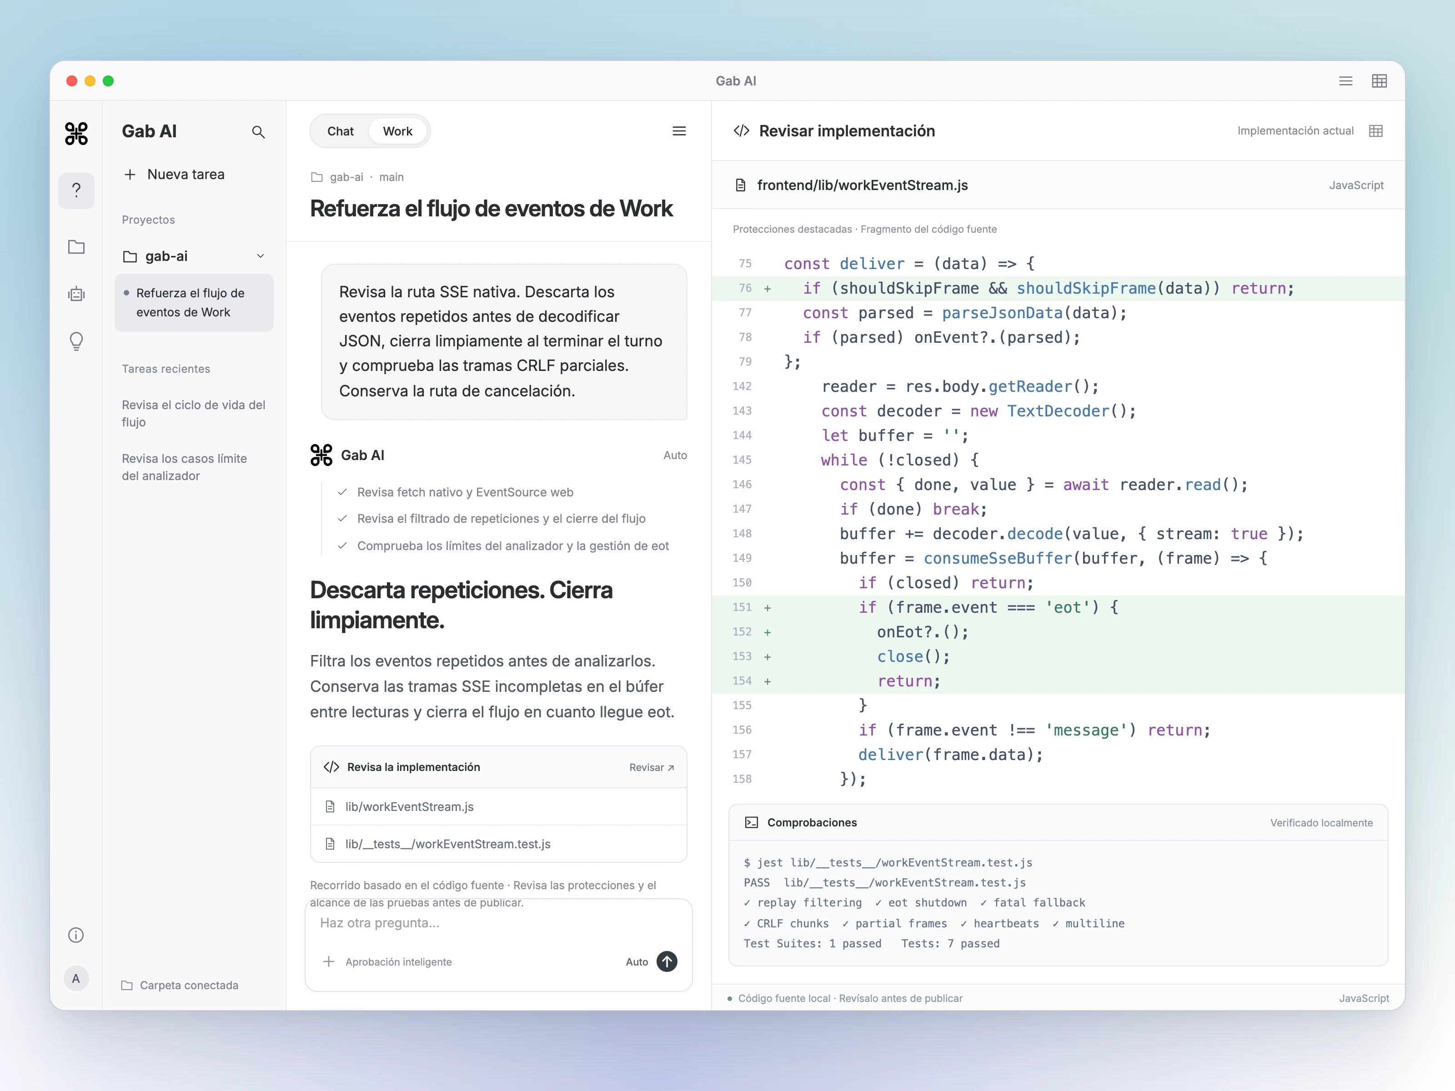Click the info circle icon in rail

click(76, 935)
